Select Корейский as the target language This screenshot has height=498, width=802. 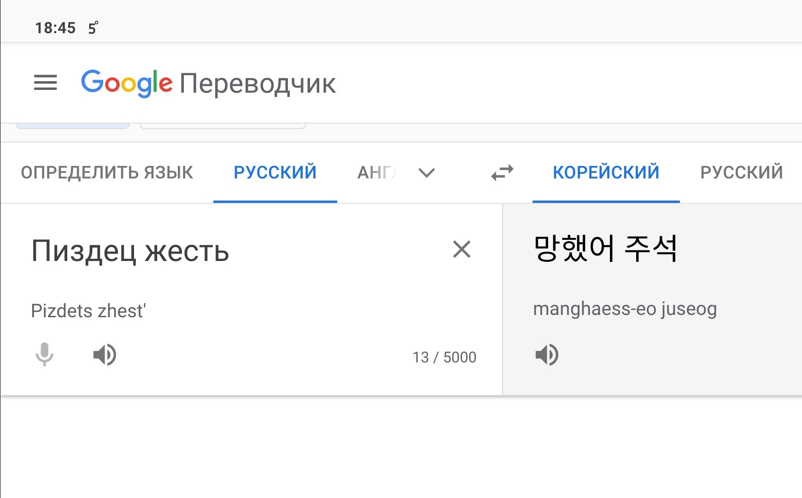pos(606,172)
